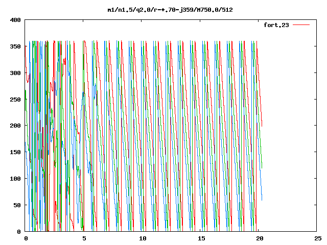This screenshot has height=245, width=327.
Task: Click y-axis label 150
Action: point(15,152)
